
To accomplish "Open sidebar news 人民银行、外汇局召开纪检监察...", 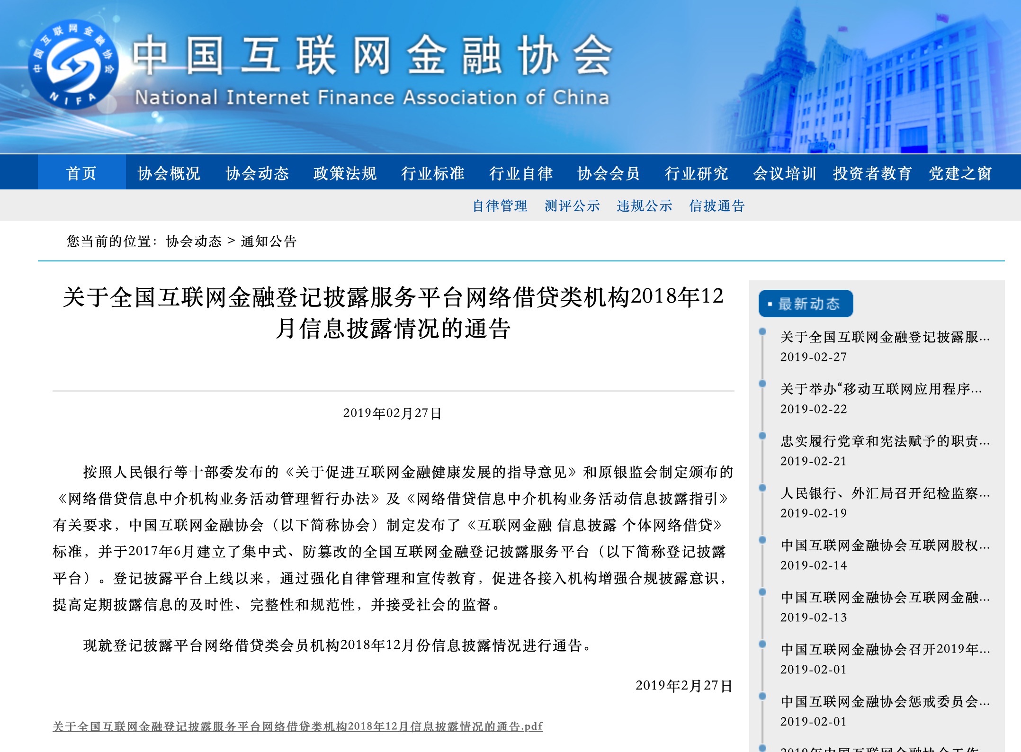I will 885,493.
